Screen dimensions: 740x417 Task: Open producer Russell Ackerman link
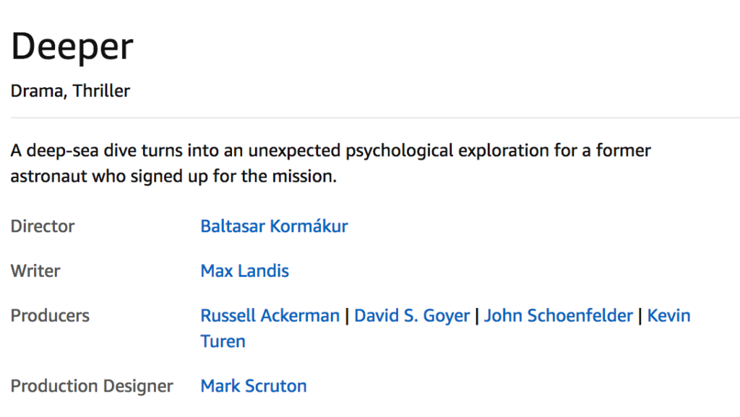click(x=270, y=316)
